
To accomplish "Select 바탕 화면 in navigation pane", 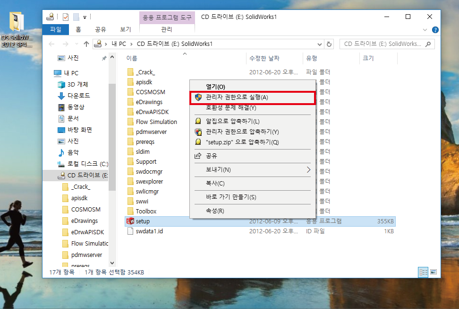I will click(x=75, y=130).
